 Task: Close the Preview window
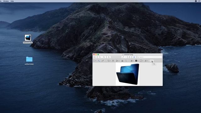tap(94, 55)
